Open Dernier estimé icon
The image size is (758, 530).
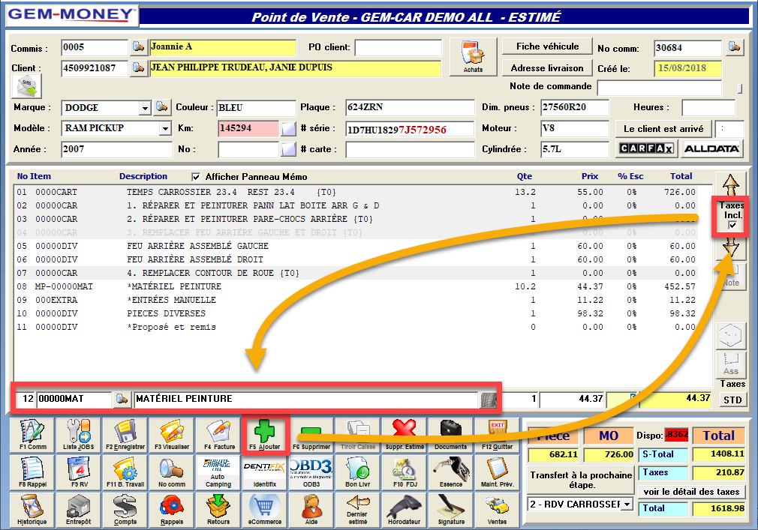pyautogui.click(x=358, y=510)
